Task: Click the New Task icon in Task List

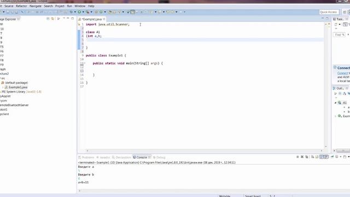Action: point(336,24)
